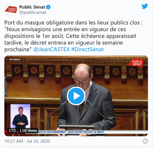Click the 1:12 video duration label

coord(12,131)
